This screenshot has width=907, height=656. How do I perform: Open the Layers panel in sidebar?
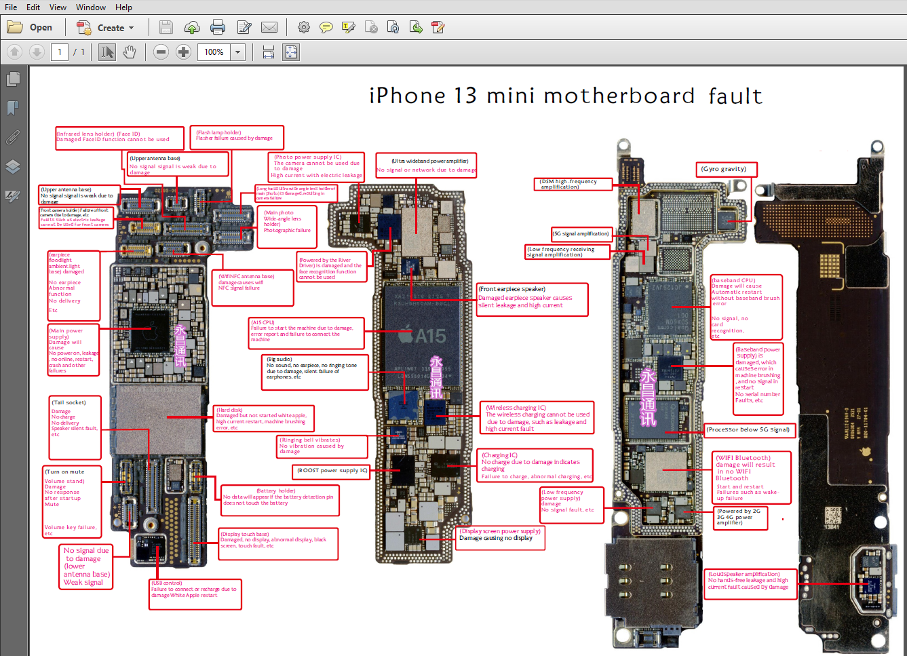(x=13, y=167)
